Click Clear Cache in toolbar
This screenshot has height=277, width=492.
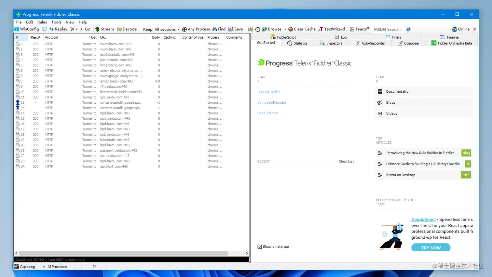click(302, 29)
